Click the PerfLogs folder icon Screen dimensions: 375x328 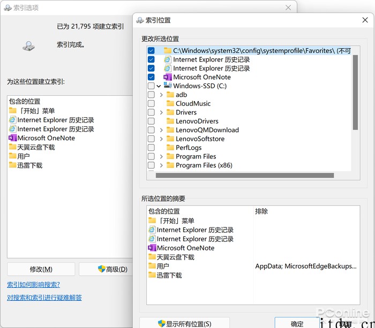[170, 147]
